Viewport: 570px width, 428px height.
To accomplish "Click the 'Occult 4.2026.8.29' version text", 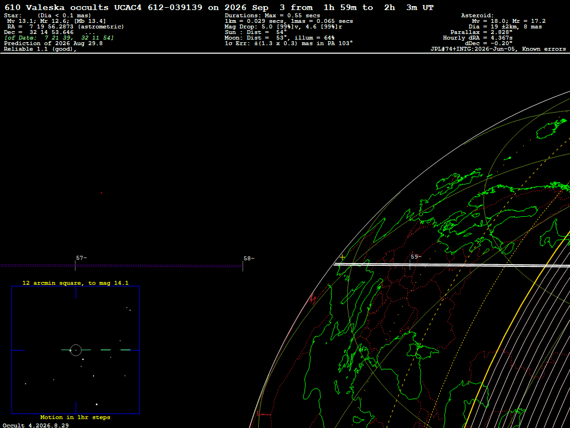I will tap(36, 425).
